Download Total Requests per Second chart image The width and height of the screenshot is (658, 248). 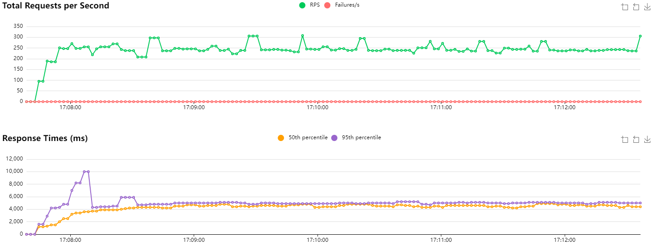[x=647, y=7]
